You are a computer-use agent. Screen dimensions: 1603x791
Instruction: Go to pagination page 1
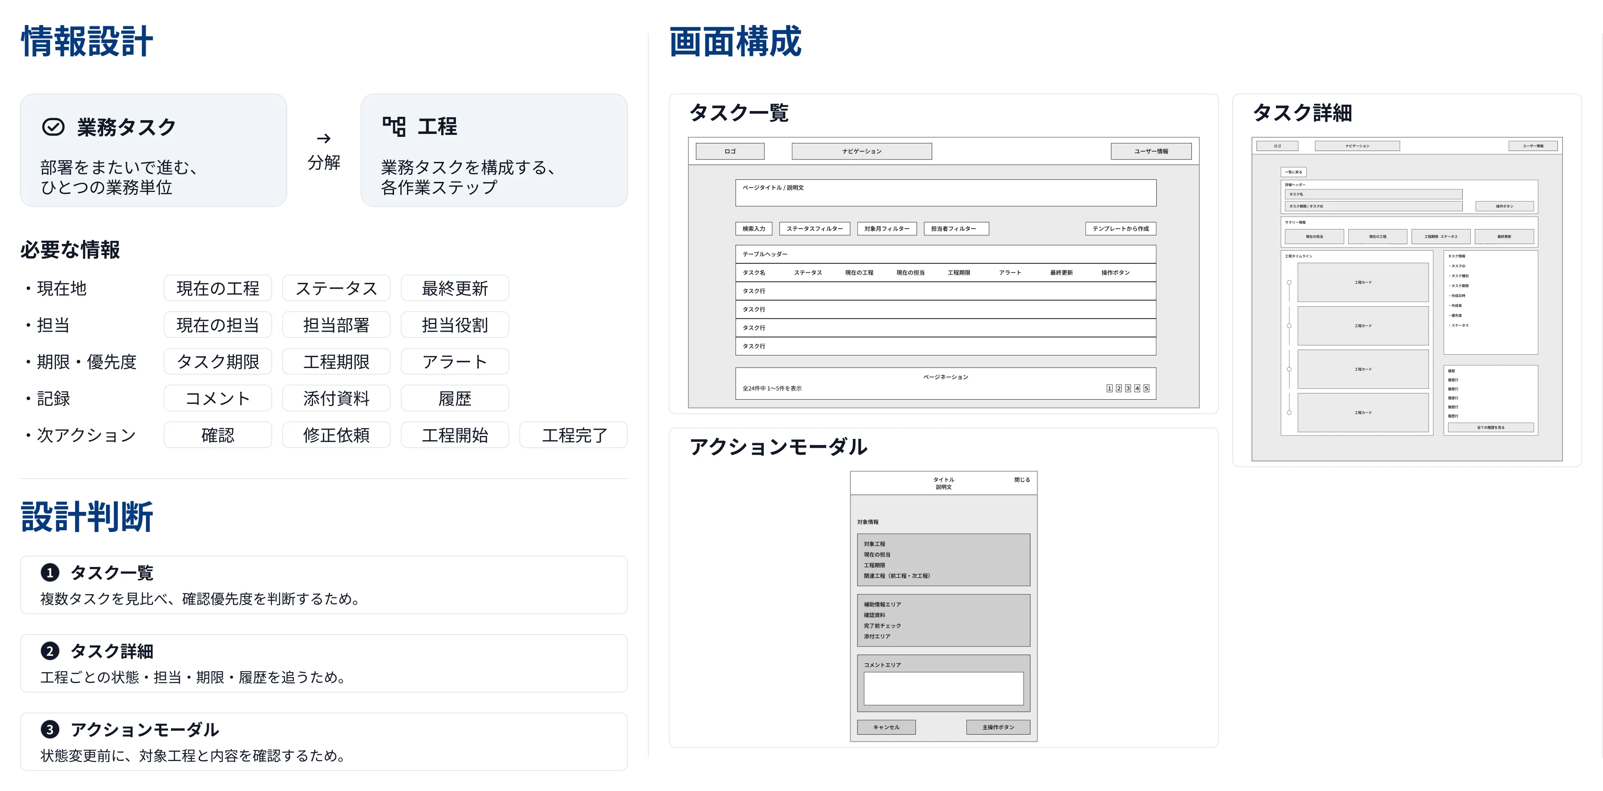(1110, 388)
